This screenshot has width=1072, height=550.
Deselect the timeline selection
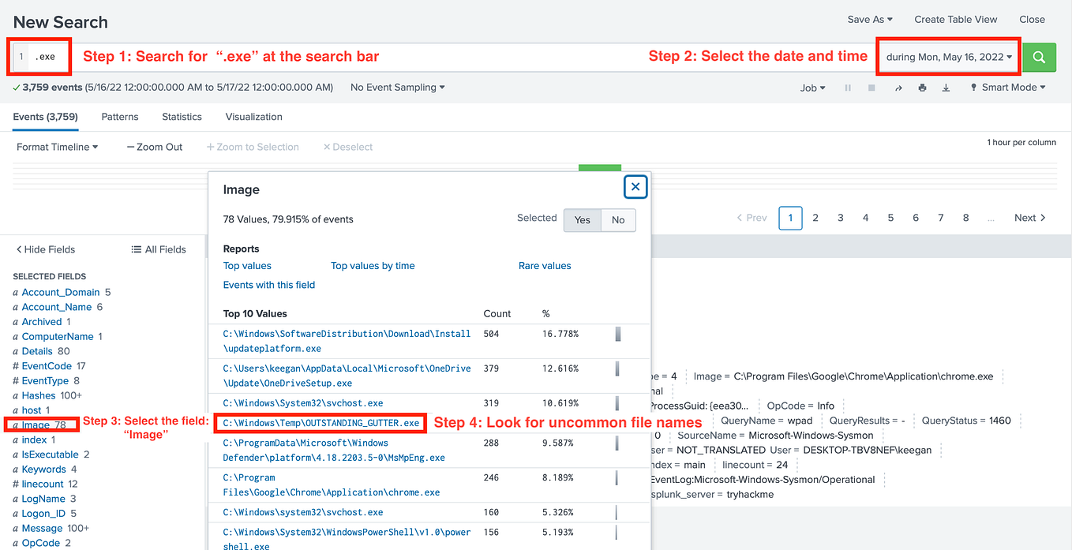pyautogui.click(x=347, y=147)
